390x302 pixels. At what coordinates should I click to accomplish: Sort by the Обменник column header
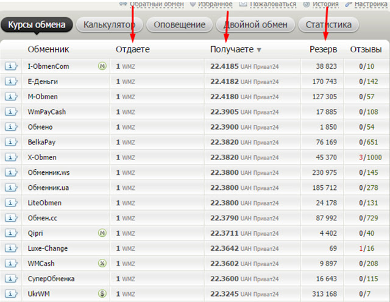tap(48, 49)
